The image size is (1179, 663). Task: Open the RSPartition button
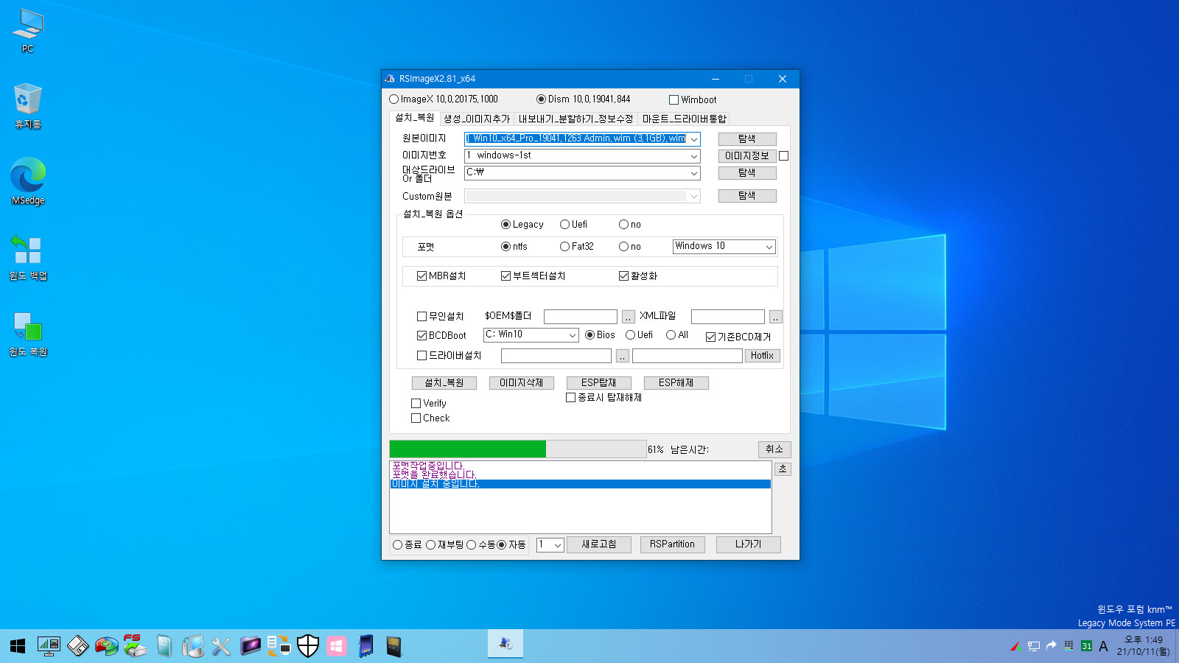click(672, 544)
